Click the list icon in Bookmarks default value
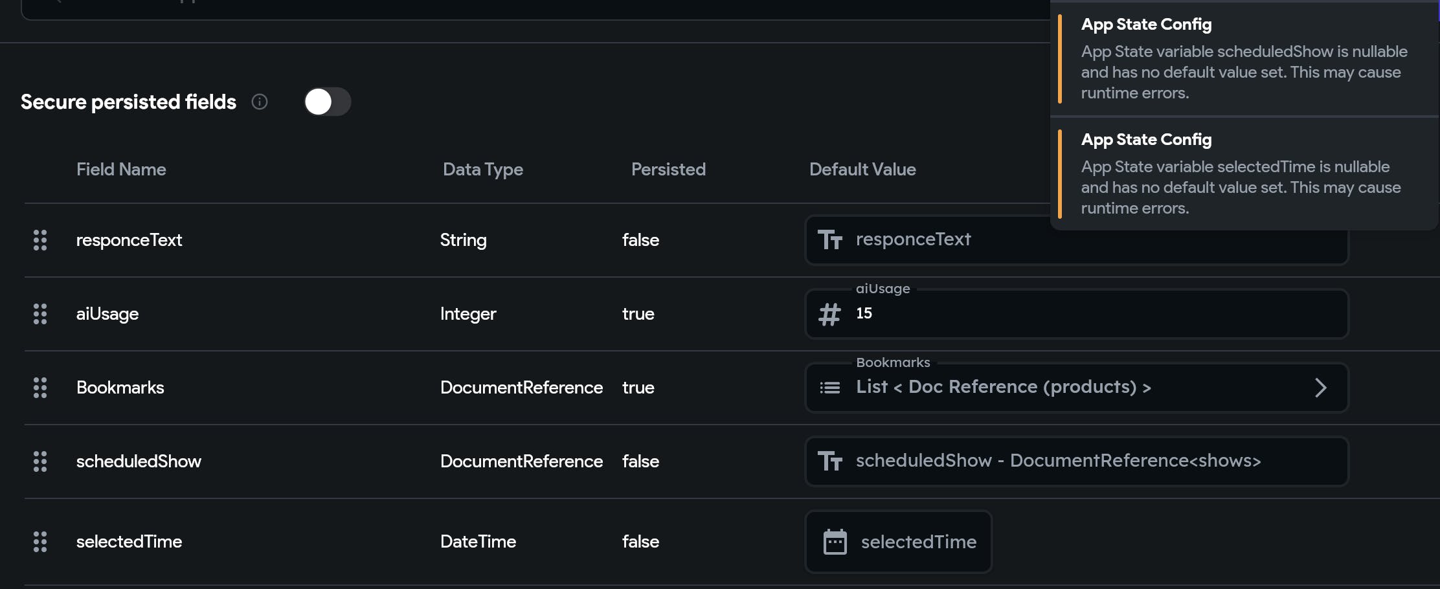 pos(829,387)
